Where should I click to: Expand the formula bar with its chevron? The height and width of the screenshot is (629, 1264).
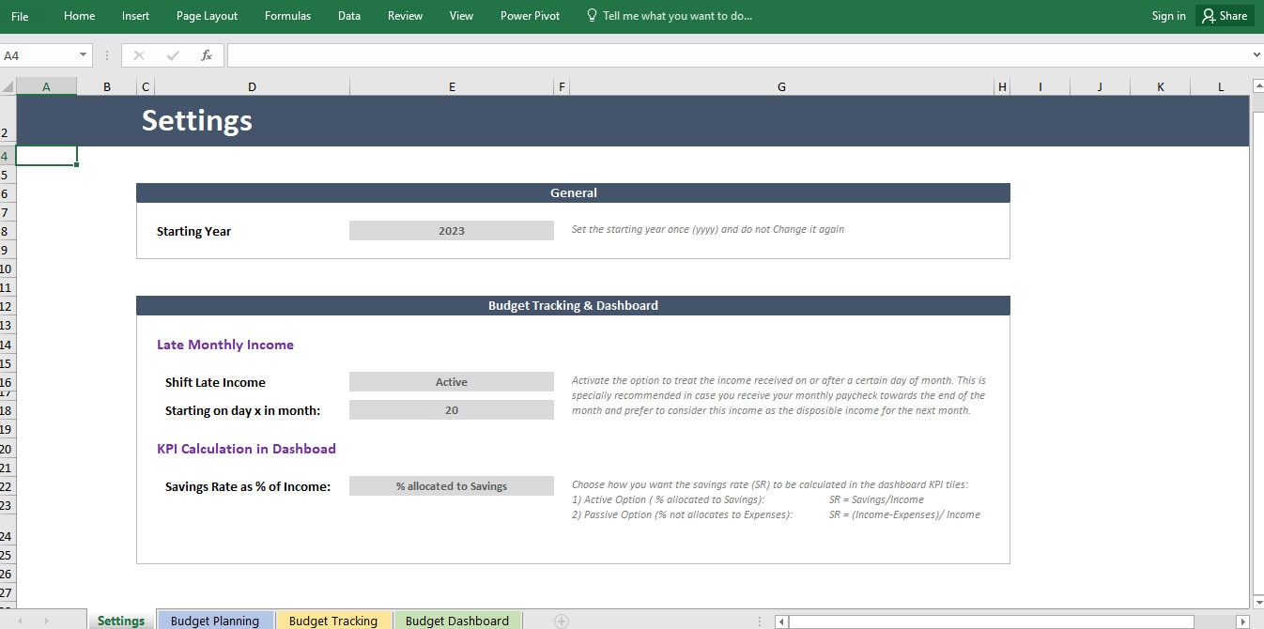coord(1255,54)
